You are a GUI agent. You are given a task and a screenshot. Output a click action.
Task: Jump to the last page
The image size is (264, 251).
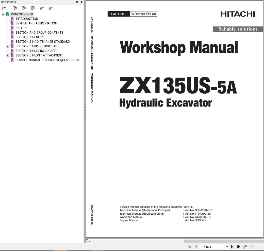[x=238, y=247]
